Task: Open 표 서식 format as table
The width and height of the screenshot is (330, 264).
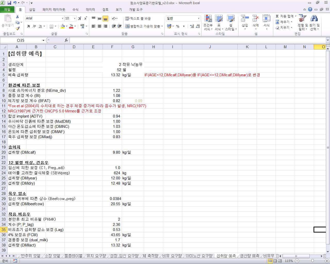Action: (x=219, y=23)
